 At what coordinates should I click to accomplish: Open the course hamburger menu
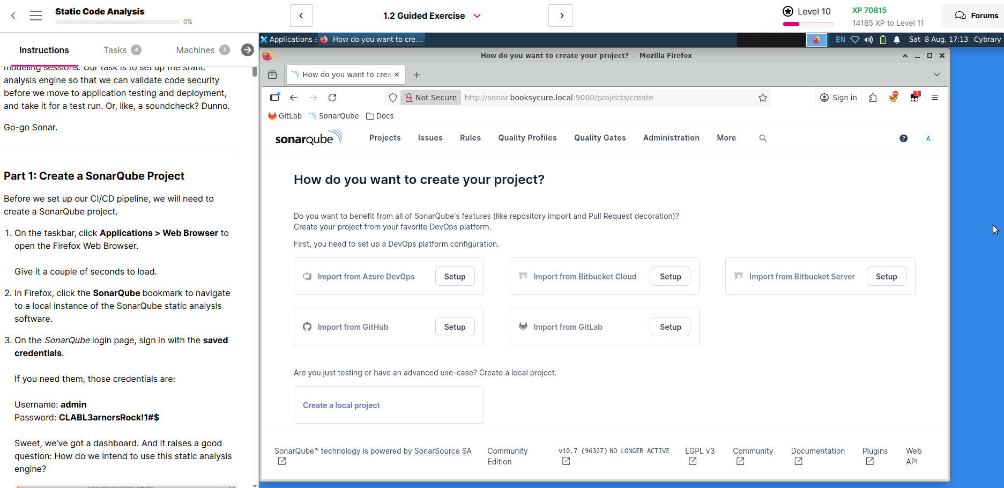(36, 16)
